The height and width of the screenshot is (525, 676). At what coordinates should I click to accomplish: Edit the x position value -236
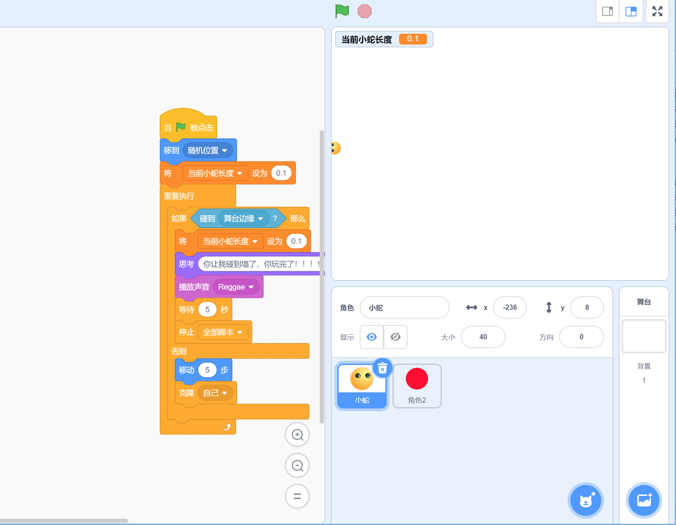pyautogui.click(x=510, y=308)
